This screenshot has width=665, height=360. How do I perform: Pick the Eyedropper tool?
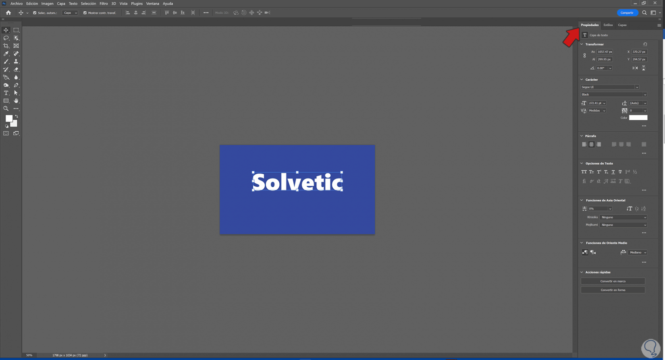(6, 54)
